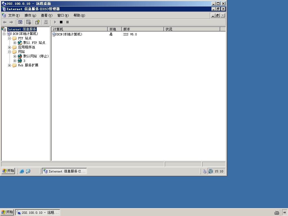Viewport: 288px width, 216px height.
Task: Click the Stop item square button
Action: pyautogui.click(x=61, y=22)
